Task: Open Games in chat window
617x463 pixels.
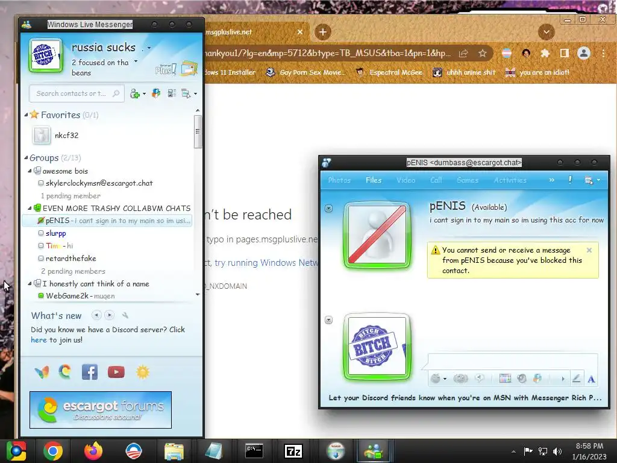Action: coord(468,180)
